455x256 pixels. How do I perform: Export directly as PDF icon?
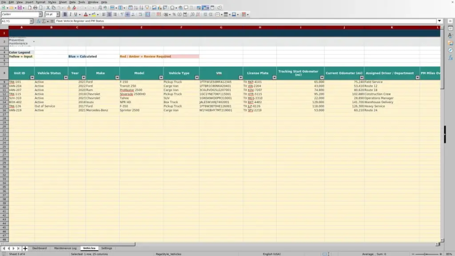[30, 8]
